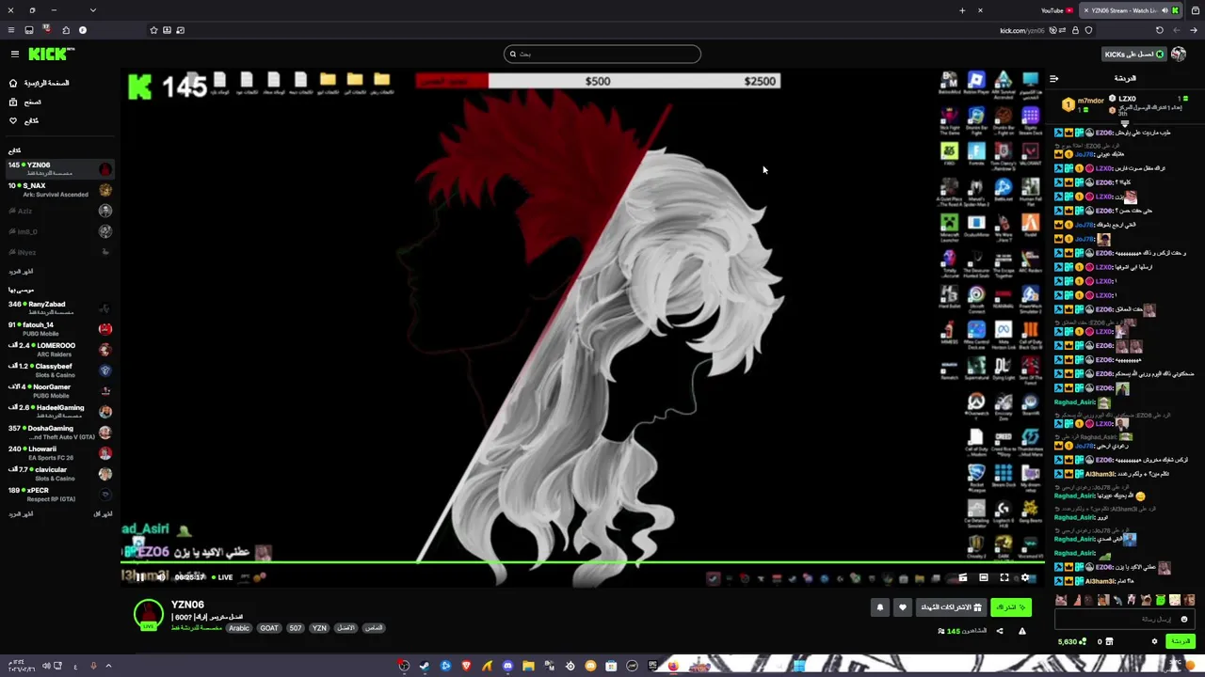Report the stream via warning icon
The width and height of the screenshot is (1205, 677).
pos(1022,631)
